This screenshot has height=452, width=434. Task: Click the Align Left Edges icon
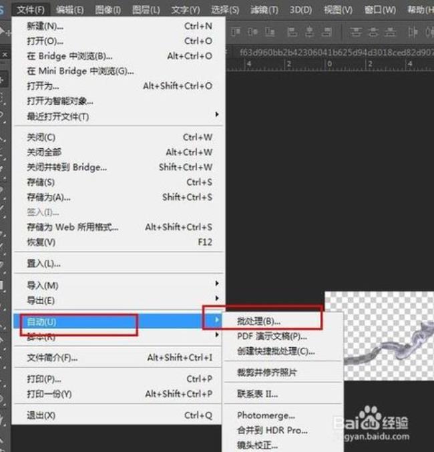tap(292, 31)
